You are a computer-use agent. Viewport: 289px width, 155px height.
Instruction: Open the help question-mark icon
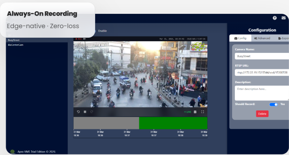pyautogui.click(x=275, y=18)
